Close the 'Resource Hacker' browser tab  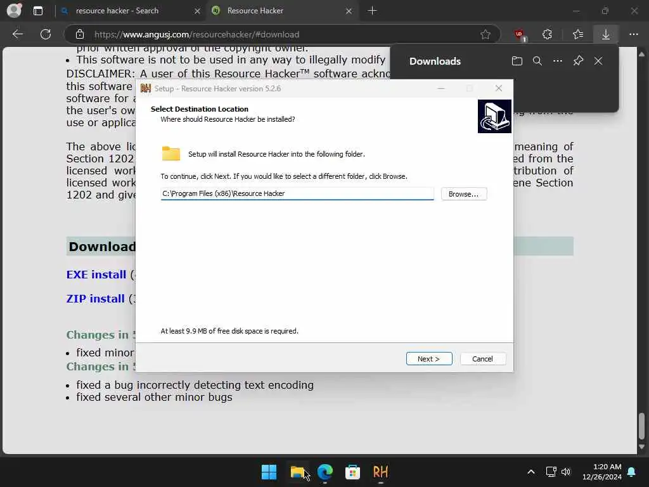pyautogui.click(x=349, y=11)
